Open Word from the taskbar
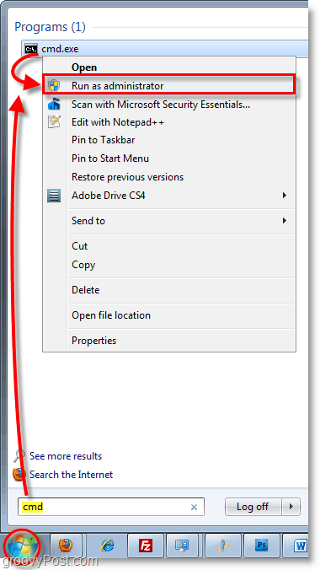Image resolution: width=320 pixels, height=570 pixels. (x=300, y=546)
